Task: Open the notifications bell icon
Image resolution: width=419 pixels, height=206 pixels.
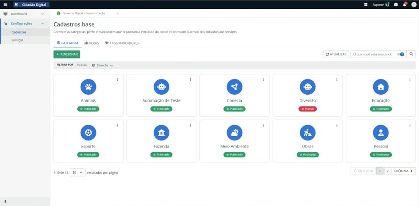Action: click(405, 4)
